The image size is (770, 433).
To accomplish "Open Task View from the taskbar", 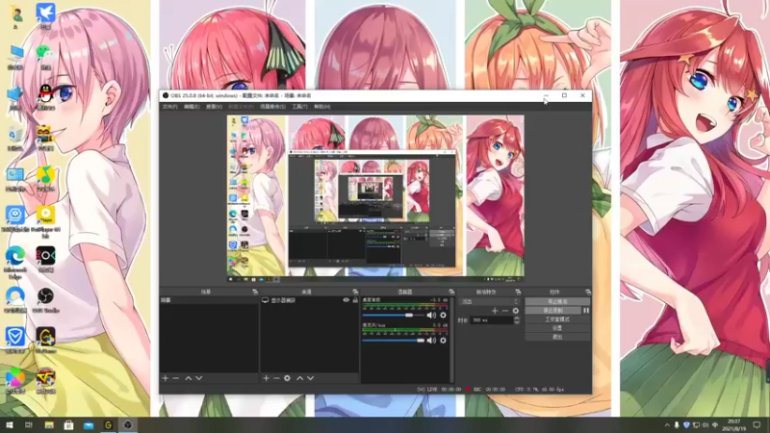I will point(29,424).
